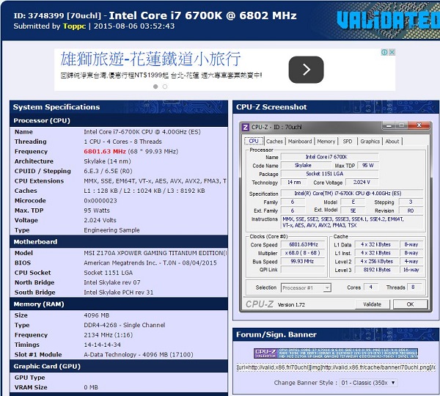Open the SPD tab
Screen dimensions: 440x396
point(348,142)
